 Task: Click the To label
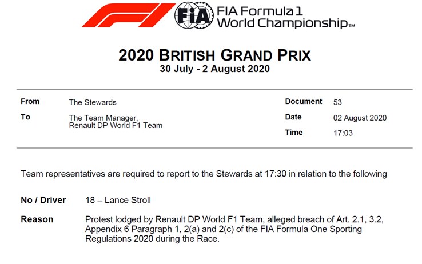tap(26, 117)
